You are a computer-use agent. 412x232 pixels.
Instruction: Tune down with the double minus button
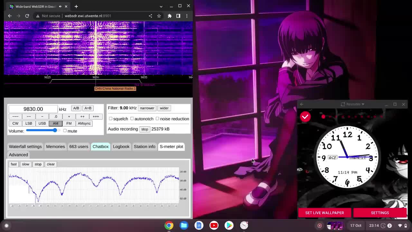29,117
